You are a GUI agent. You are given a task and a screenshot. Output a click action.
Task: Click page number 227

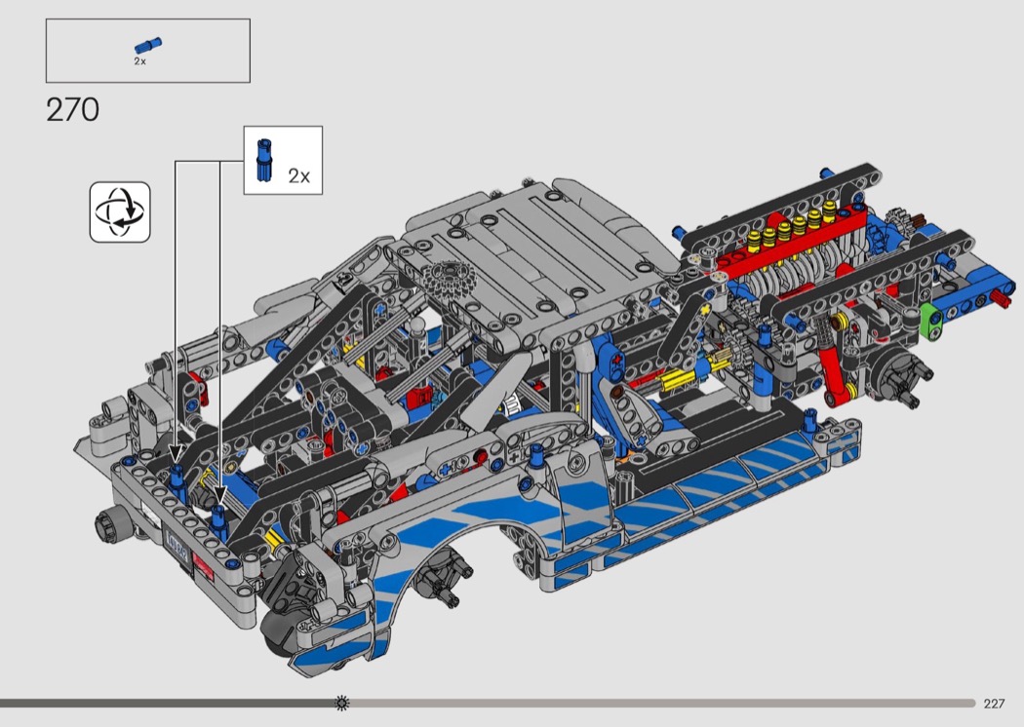click(x=994, y=704)
